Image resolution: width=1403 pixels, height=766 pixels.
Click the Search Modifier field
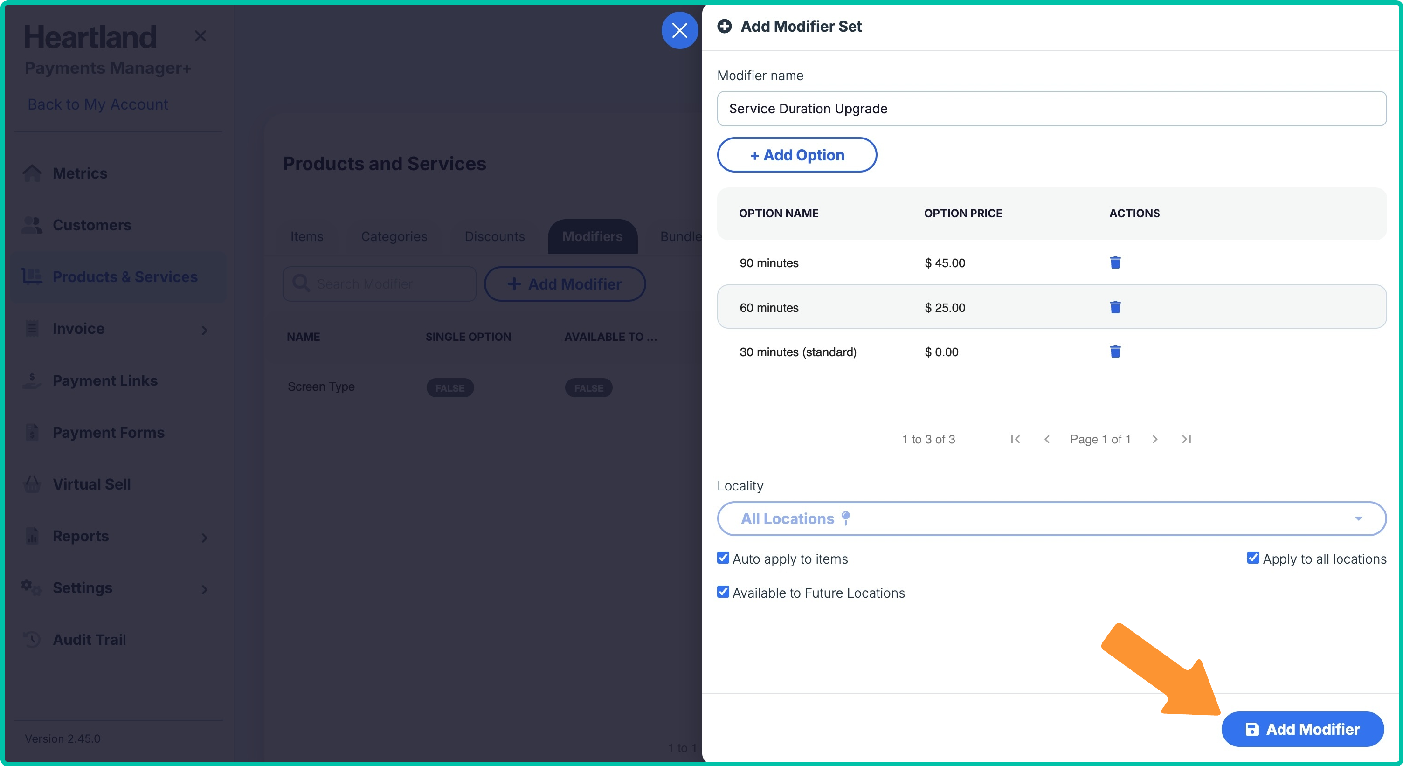(x=380, y=283)
